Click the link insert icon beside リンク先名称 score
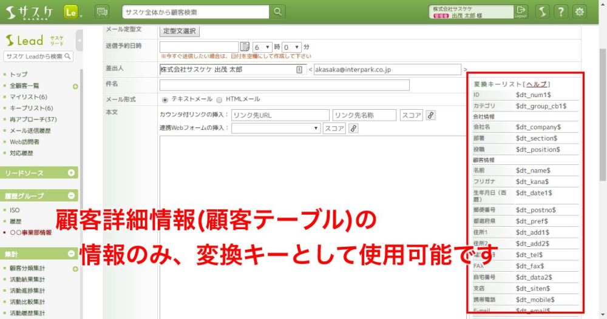This screenshot has height=319, width=607. coord(430,115)
